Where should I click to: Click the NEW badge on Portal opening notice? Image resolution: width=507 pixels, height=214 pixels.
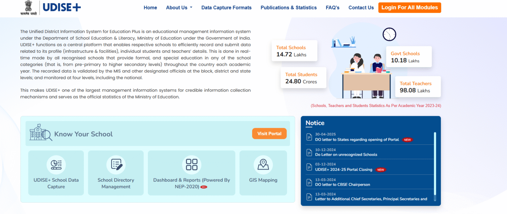[x=407, y=140]
